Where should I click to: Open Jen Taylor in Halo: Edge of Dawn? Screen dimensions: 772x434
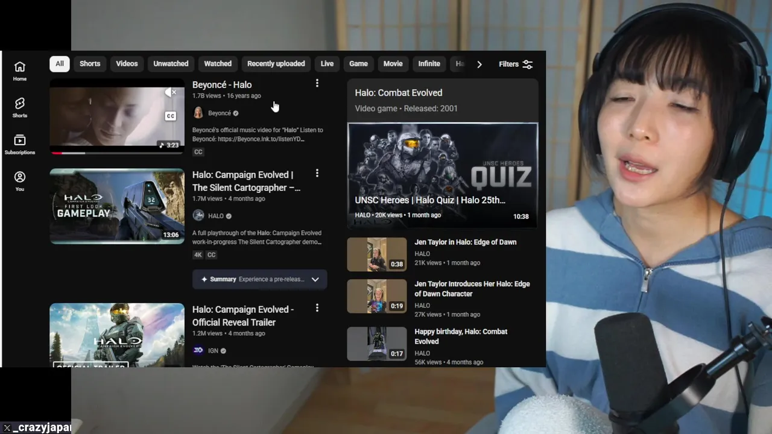[x=466, y=242]
